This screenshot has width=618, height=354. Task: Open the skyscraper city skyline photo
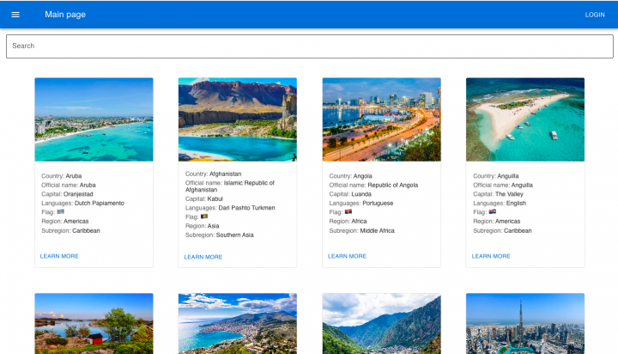click(x=525, y=324)
